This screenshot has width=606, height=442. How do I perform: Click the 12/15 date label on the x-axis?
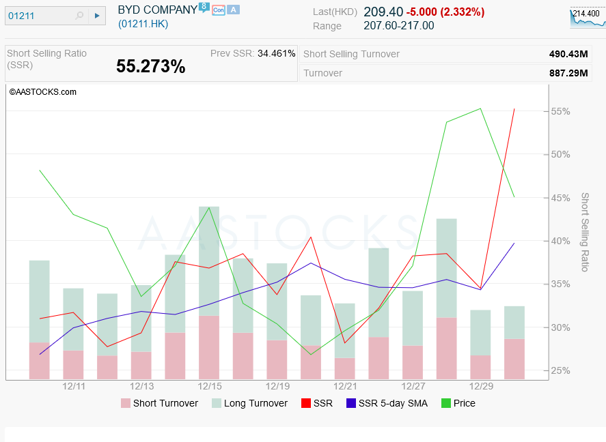[x=210, y=386]
